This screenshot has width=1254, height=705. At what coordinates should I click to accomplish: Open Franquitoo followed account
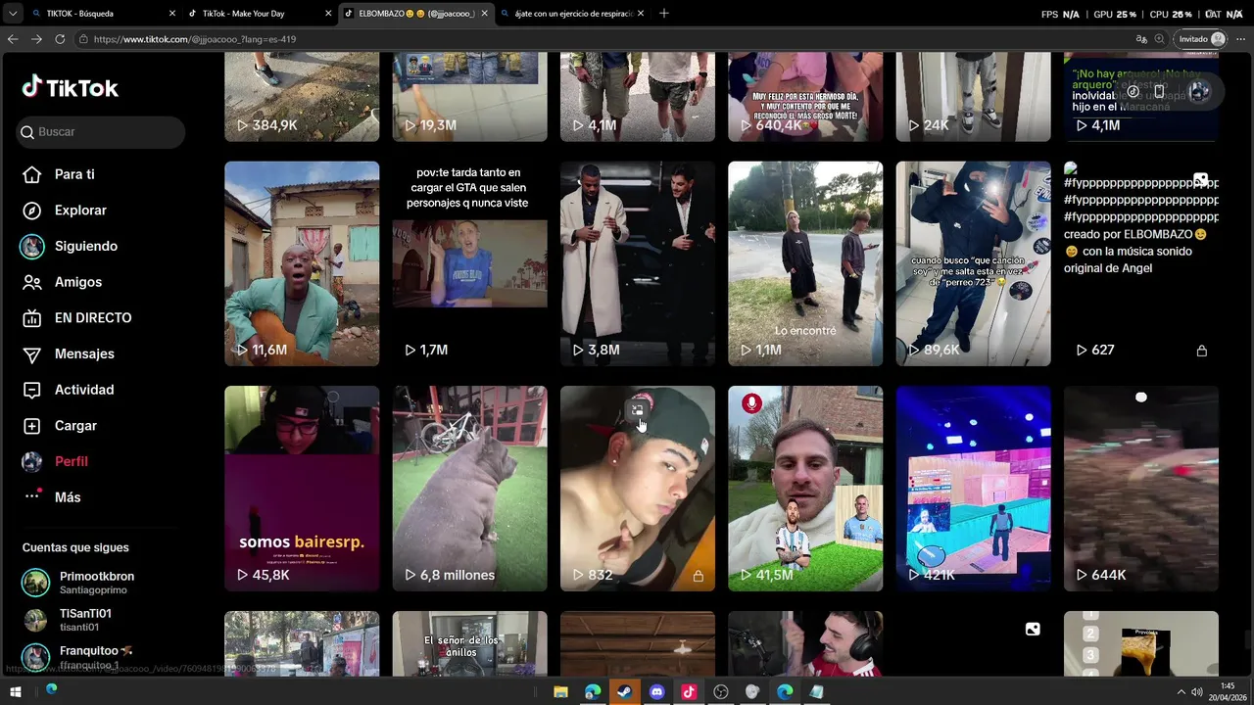point(96,657)
